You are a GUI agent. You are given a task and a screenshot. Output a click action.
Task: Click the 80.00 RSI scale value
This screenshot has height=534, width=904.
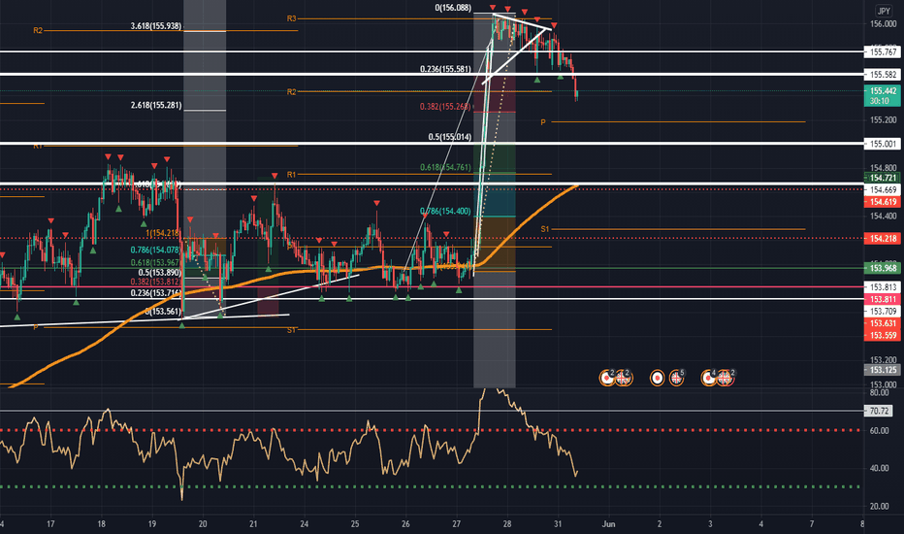pos(879,392)
